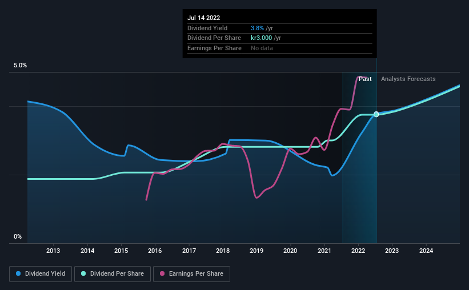Click the 0% y-axis label
469x290 pixels.
[x=18, y=236]
